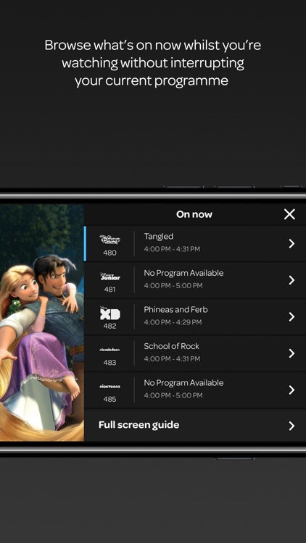
Task: Tap the Tangled video preview thumbnail
Action: pos(41,322)
